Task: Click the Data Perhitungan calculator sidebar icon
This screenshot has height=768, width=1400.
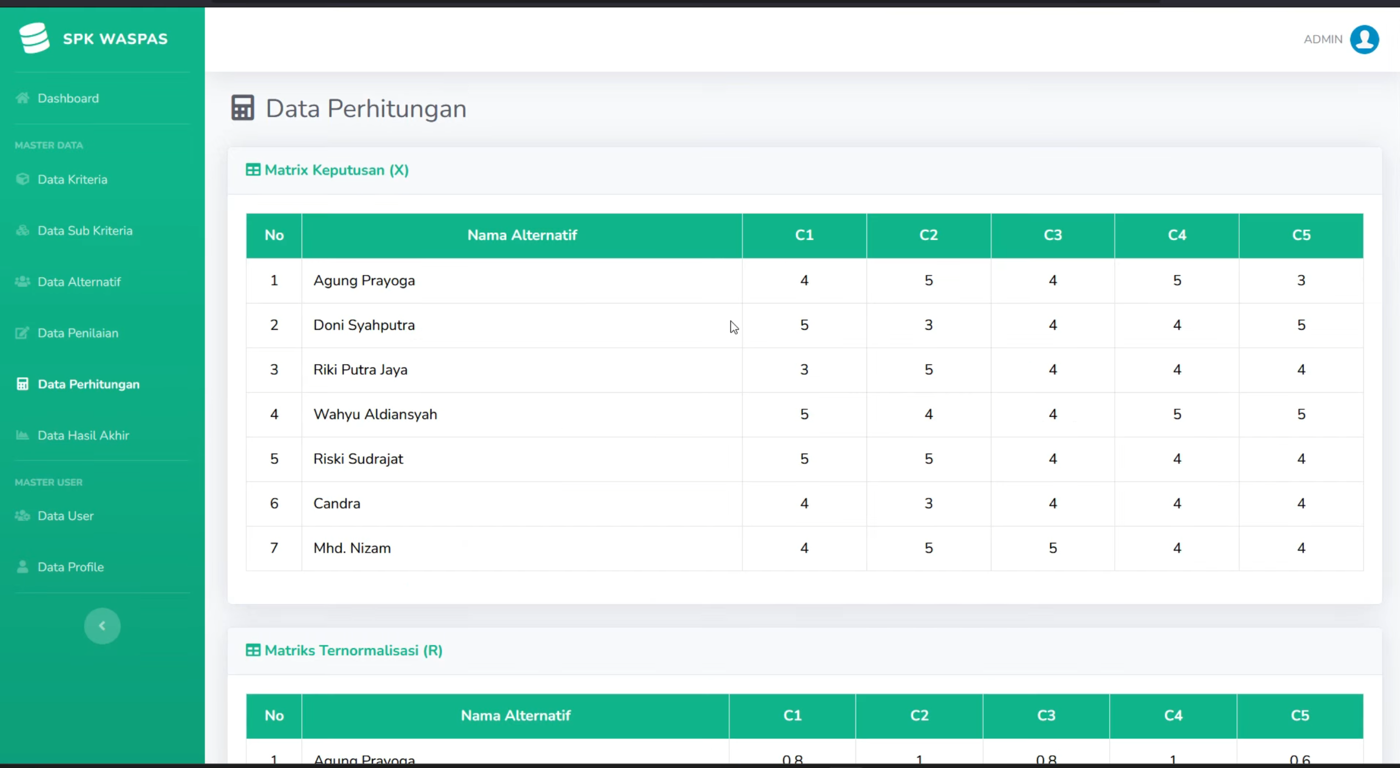Action: pos(22,384)
